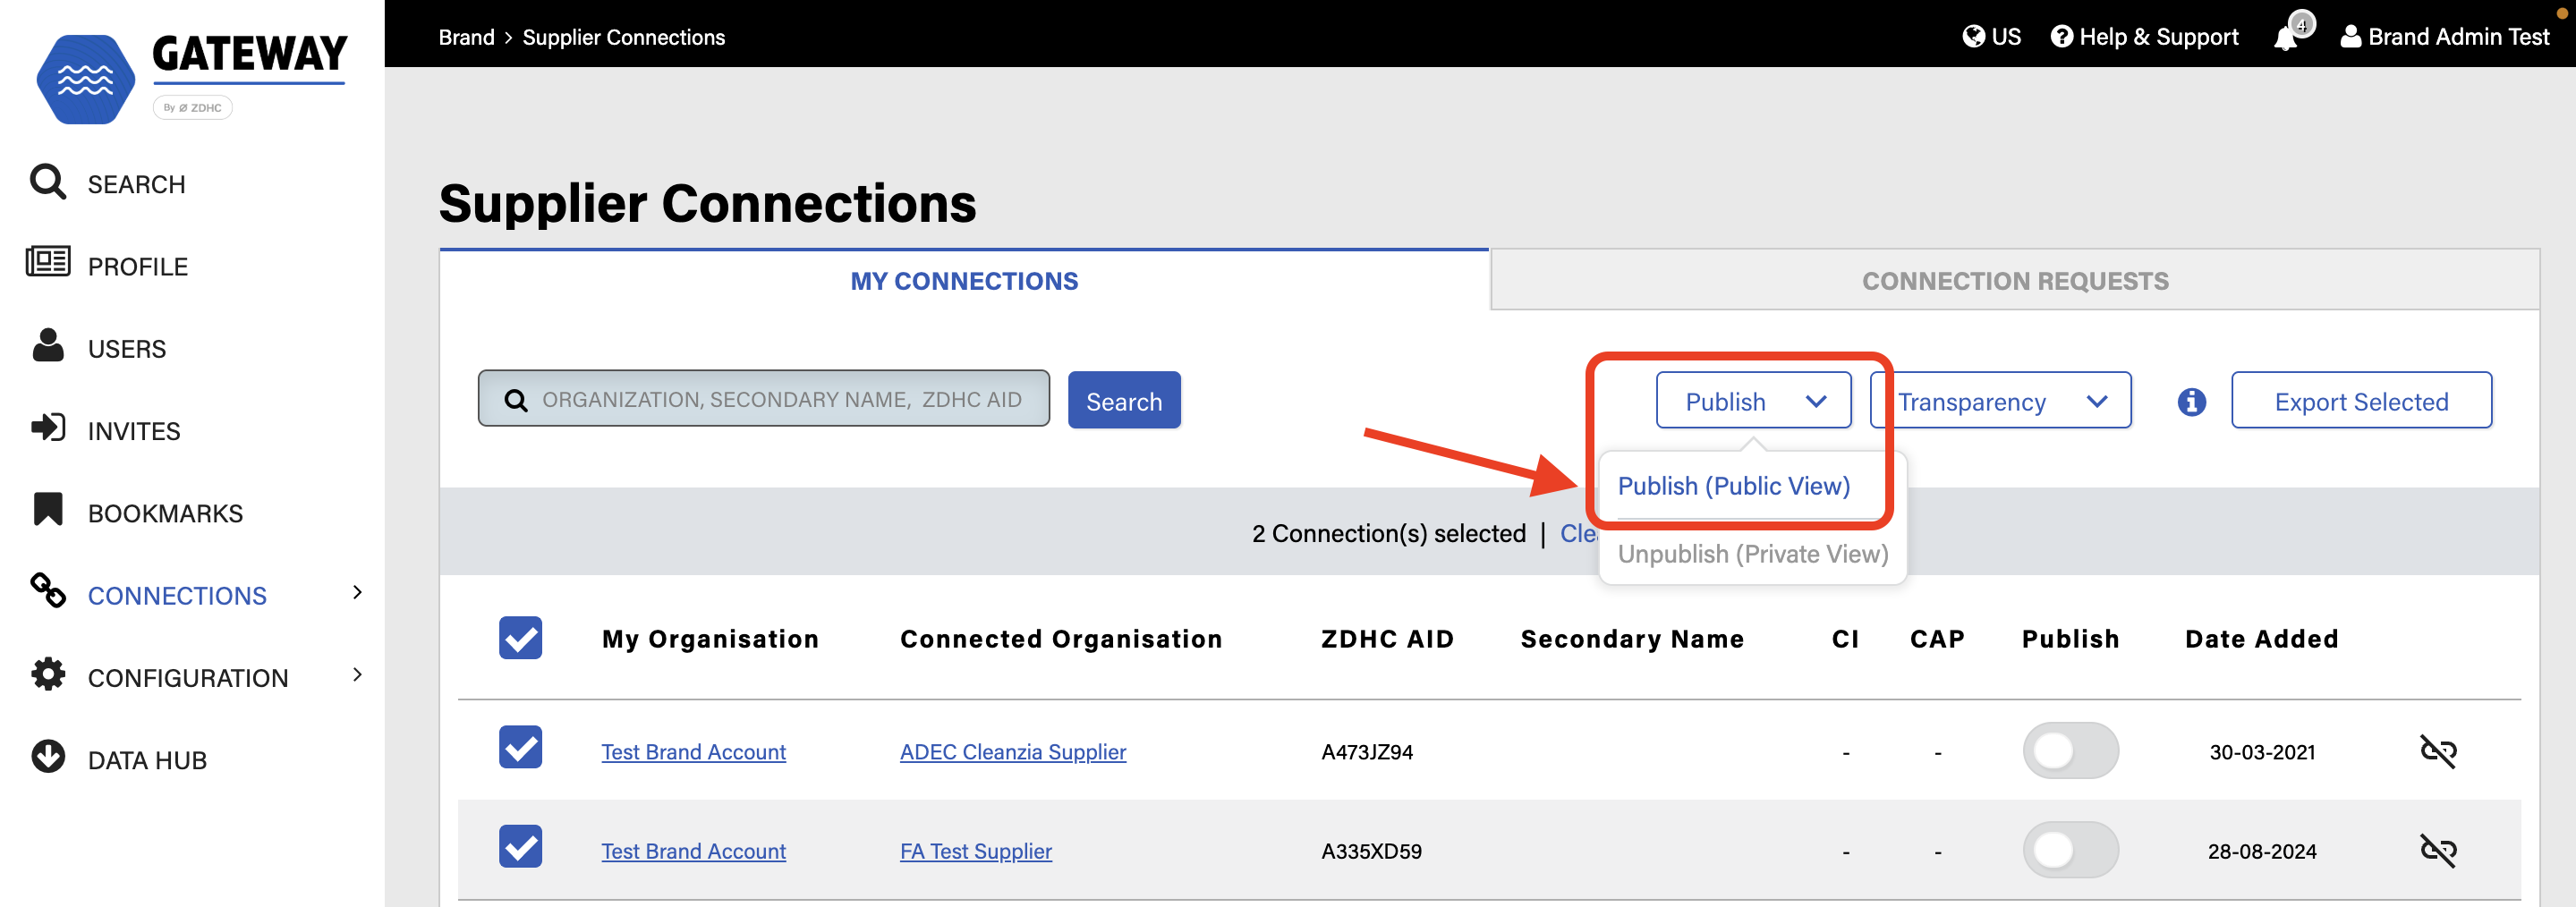This screenshot has width=2576, height=907.
Task: Disconnect ADEC Cleanzia Supplier using unlink icon
Action: click(x=2438, y=751)
